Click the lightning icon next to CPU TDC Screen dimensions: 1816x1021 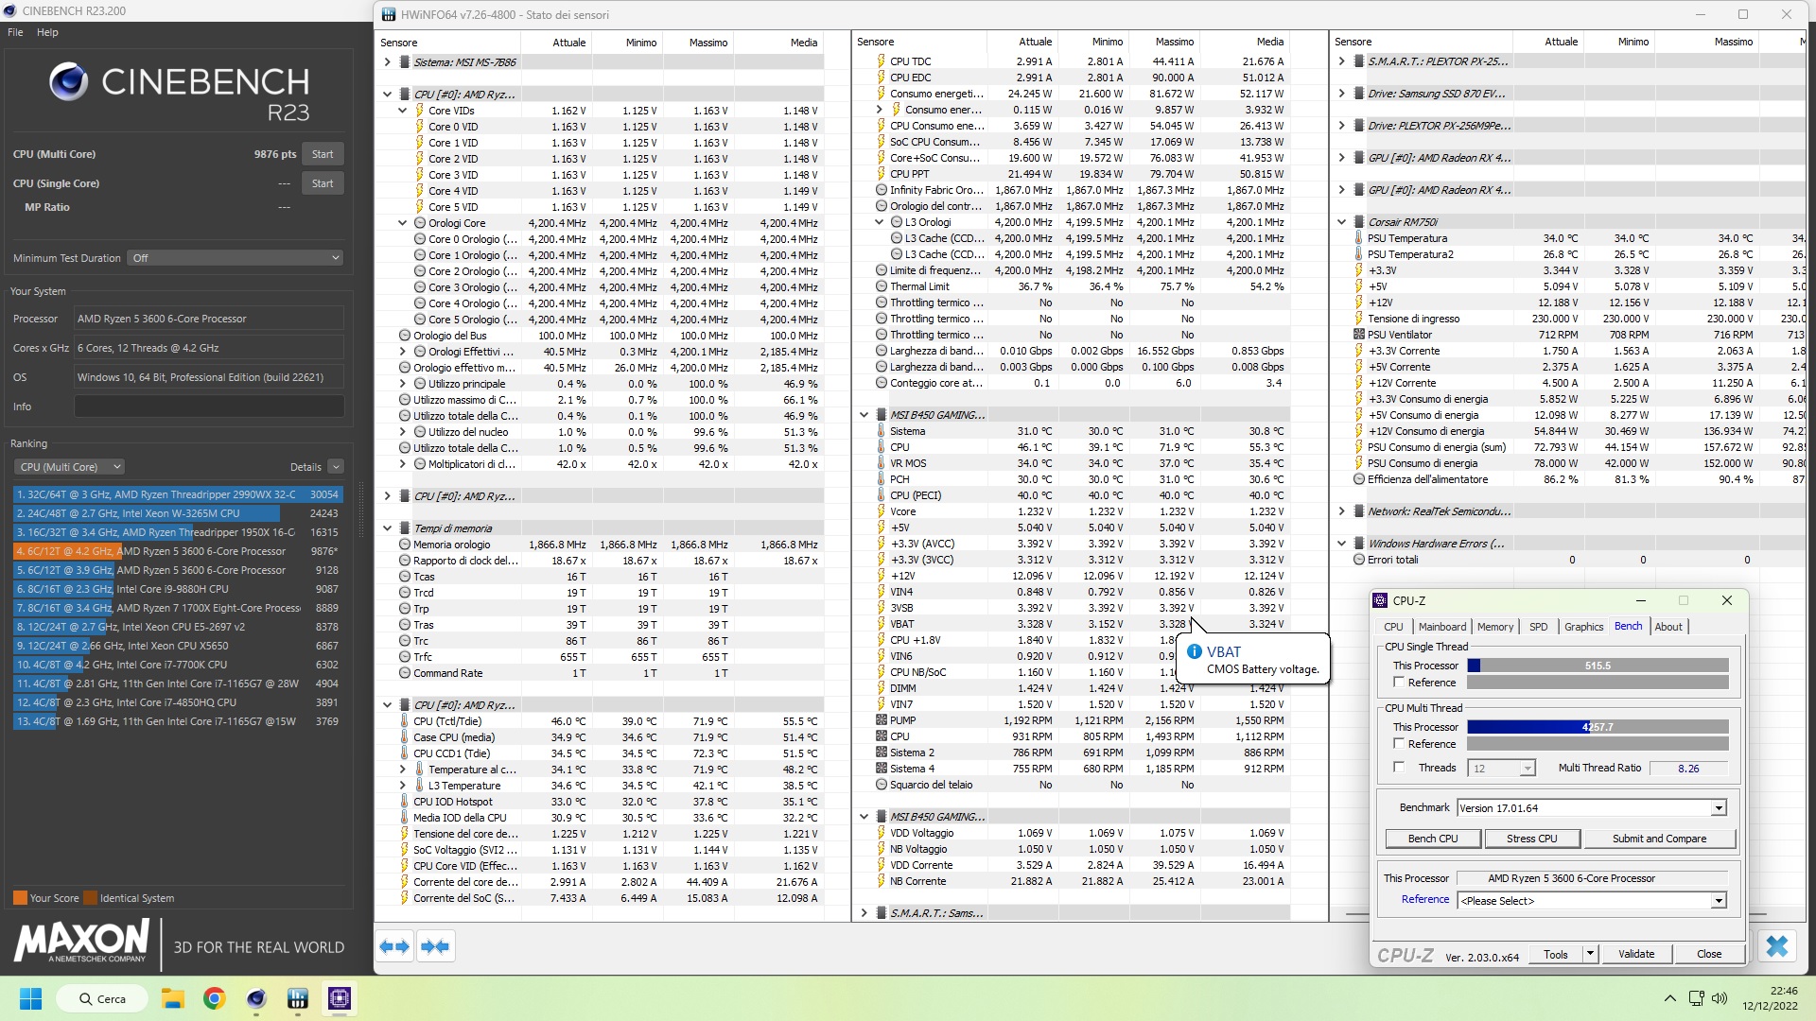(x=882, y=61)
